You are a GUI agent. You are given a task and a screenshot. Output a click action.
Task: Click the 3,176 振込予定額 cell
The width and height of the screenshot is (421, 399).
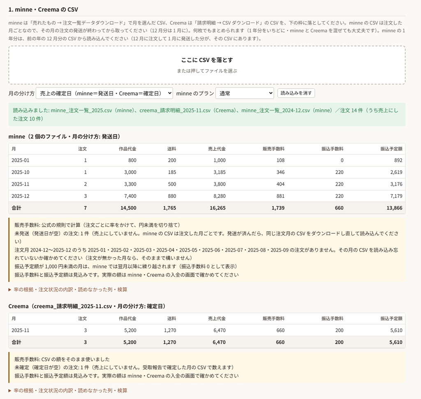(396, 184)
